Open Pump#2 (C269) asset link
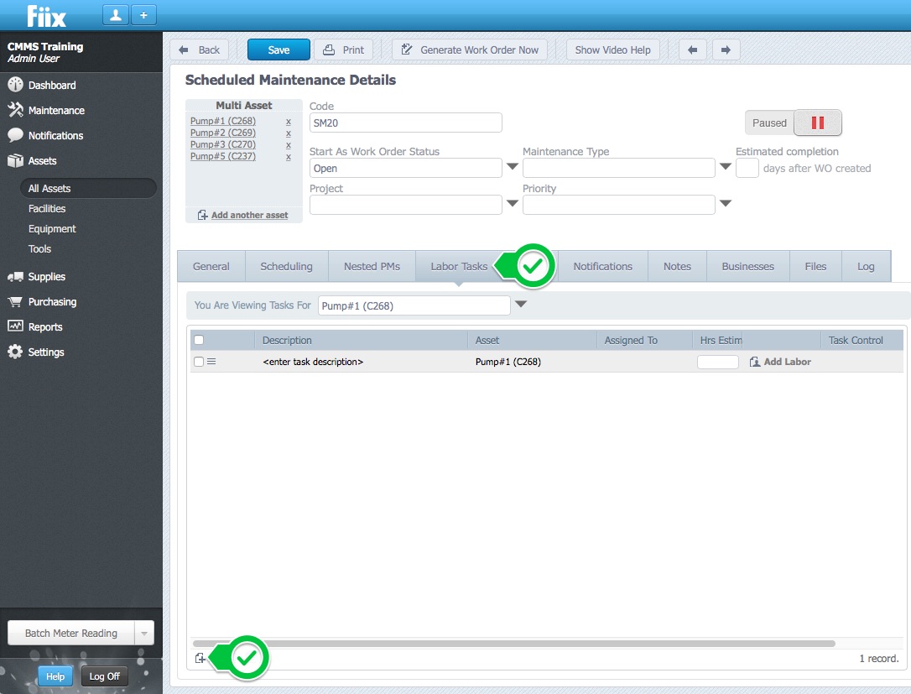 (x=223, y=133)
